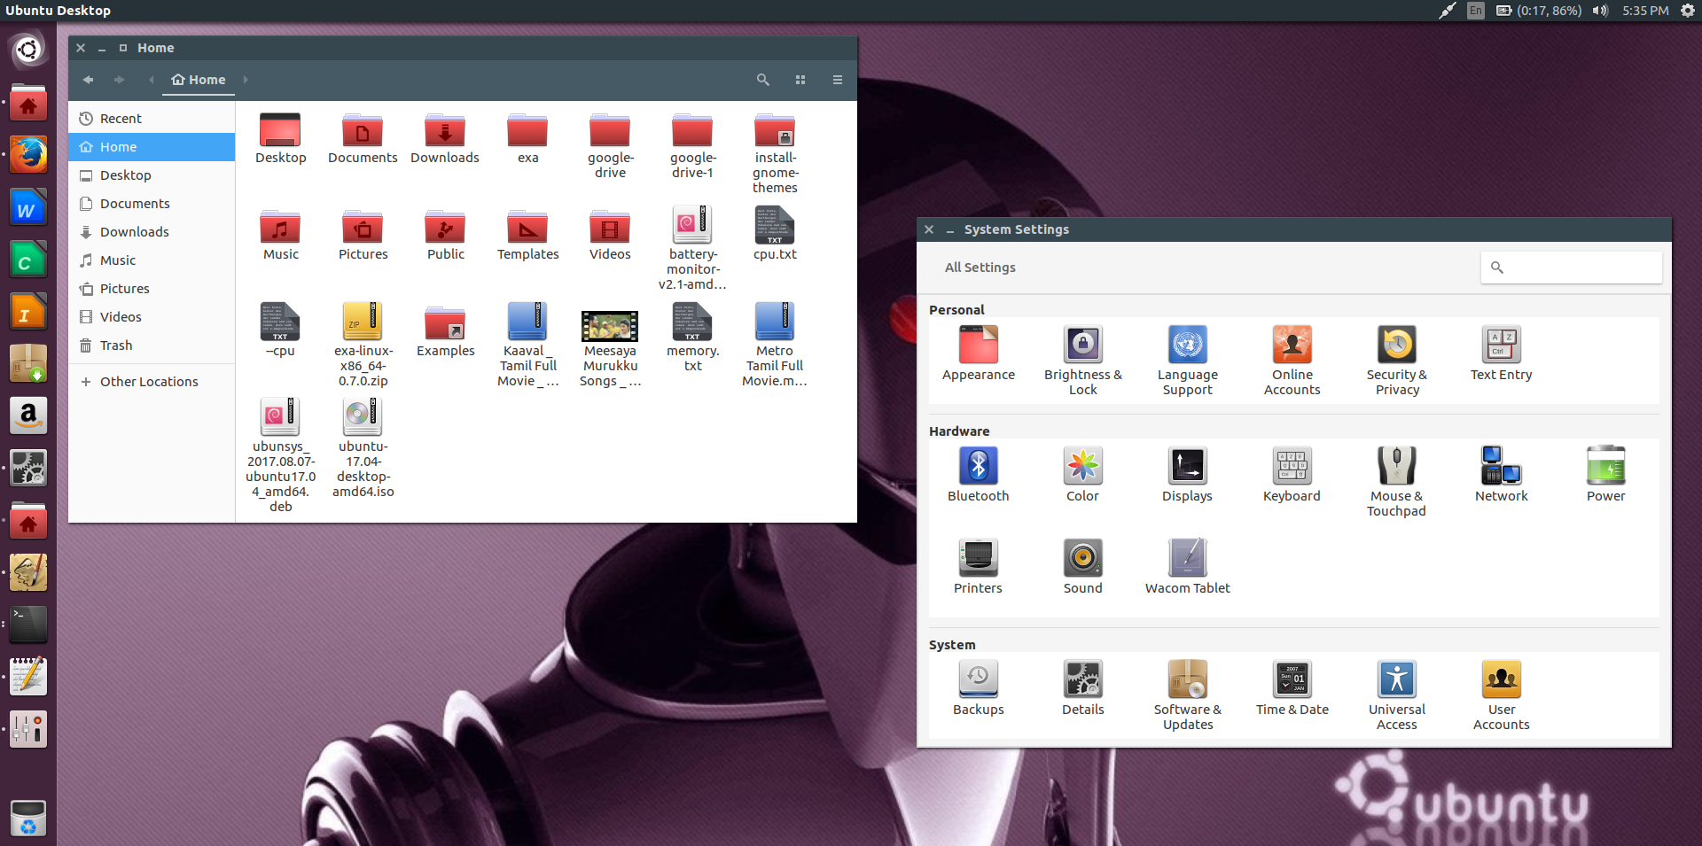Select the install-gnome-themes folder

[775, 152]
